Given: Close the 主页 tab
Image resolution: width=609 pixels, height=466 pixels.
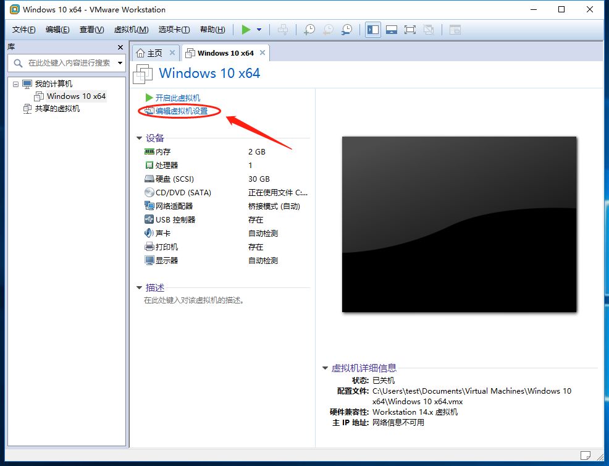Looking at the screenshot, I should pyautogui.click(x=172, y=53).
